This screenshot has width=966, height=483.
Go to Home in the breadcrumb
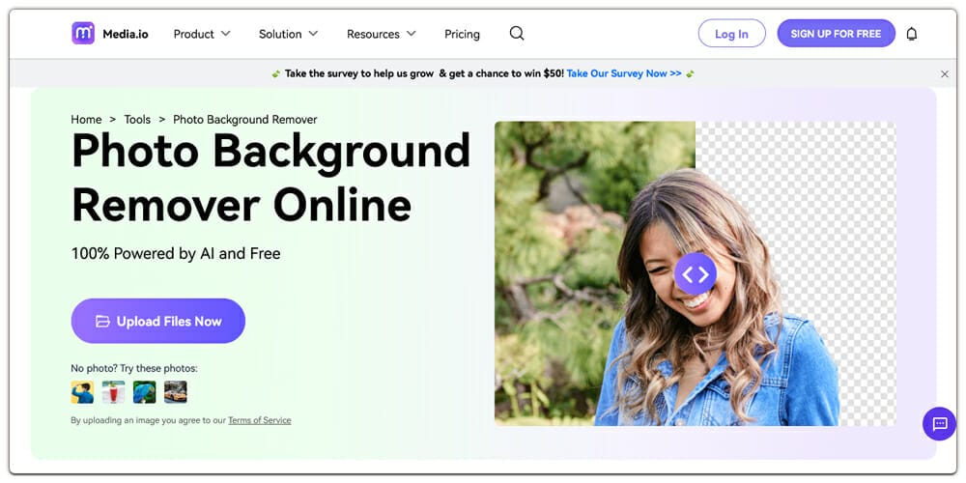click(86, 120)
